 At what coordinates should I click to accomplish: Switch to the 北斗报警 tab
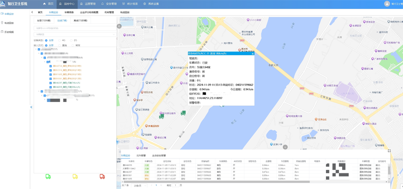(x=141, y=155)
